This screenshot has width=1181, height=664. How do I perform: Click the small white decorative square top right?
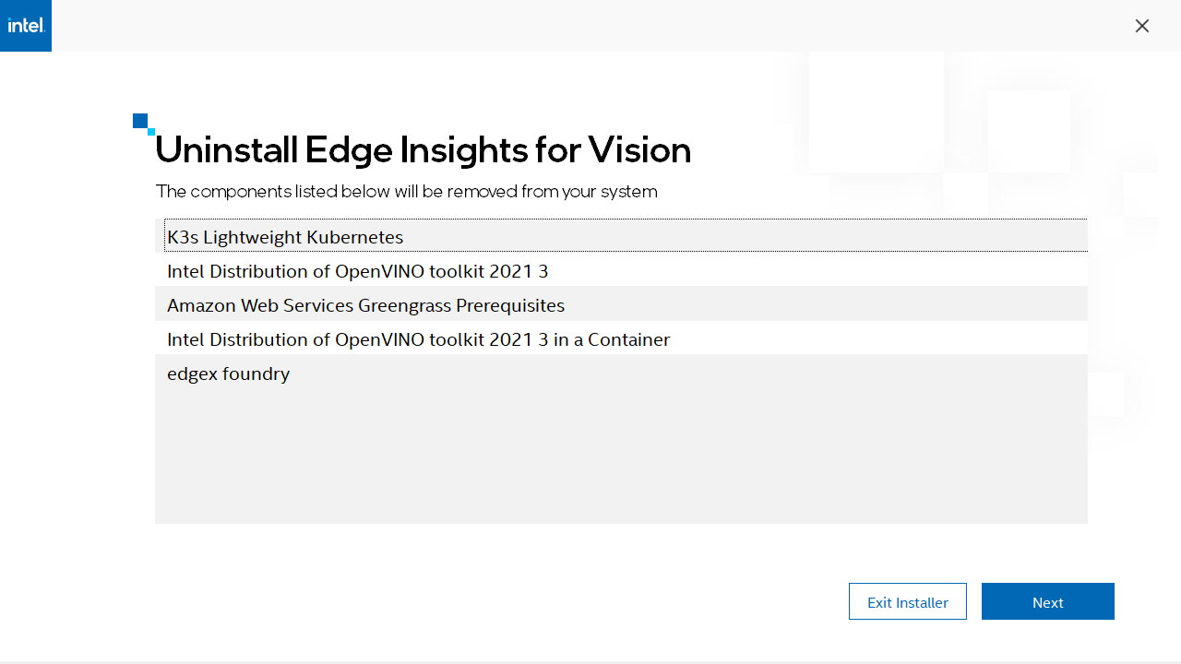click(x=1029, y=131)
